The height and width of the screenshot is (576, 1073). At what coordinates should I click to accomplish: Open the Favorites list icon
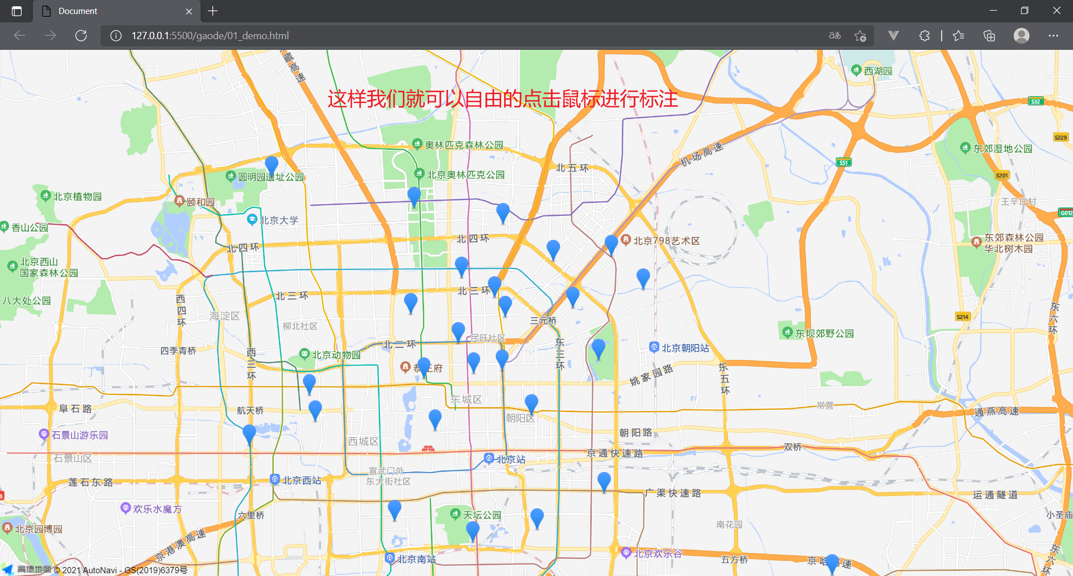tap(958, 36)
